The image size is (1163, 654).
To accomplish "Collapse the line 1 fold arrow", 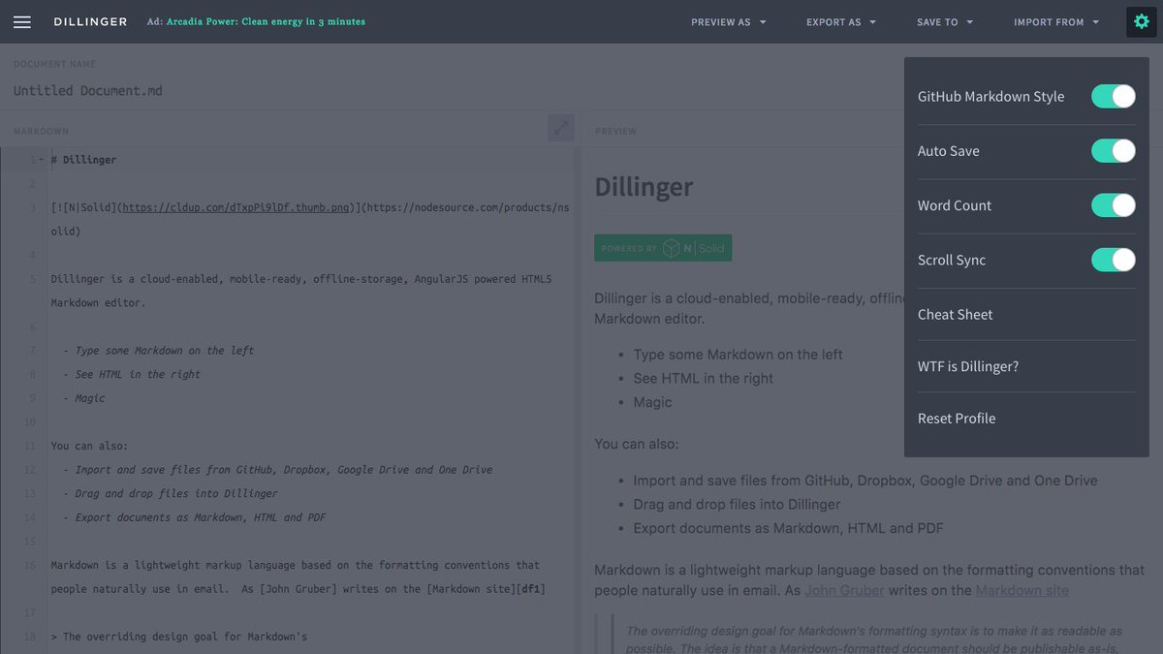I will [x=41, y=160].
